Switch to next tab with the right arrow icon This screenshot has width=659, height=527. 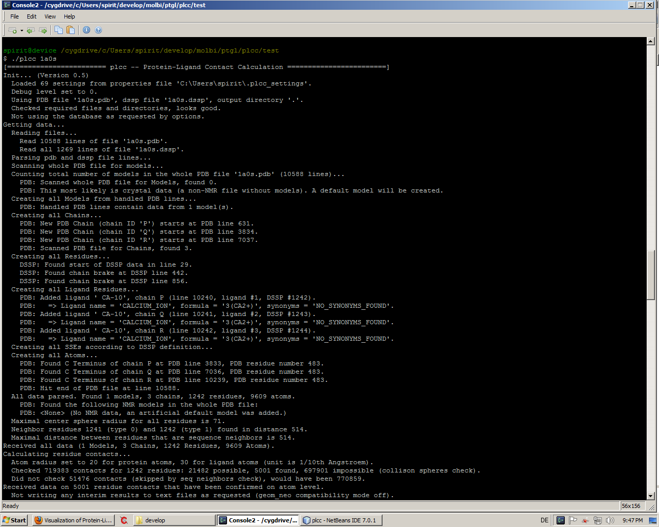[x=43, y=30]
